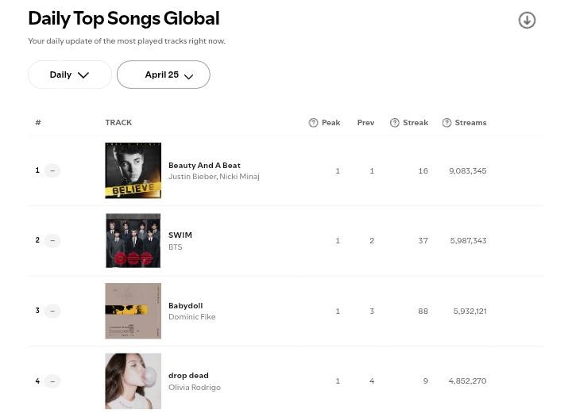572x413 pixels.
Task: Click the Believe album cover thumbnail
Action: pos(133,170)
